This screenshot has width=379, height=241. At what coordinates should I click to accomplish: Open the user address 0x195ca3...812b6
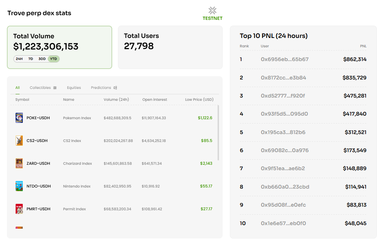coord(283,132)
